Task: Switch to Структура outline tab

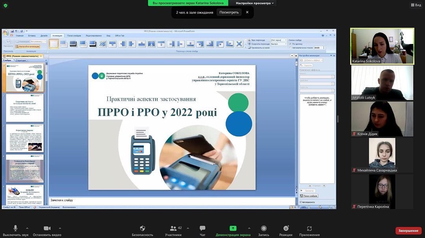Action: (x=21, y=60)
